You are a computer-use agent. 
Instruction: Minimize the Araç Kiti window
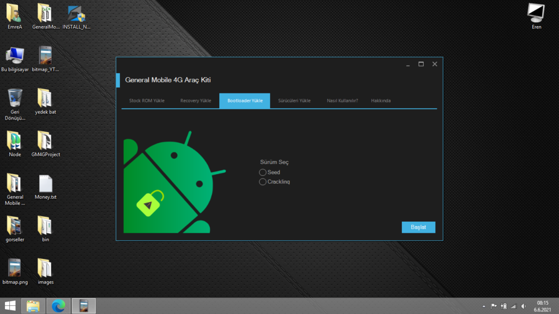coord(408,64)
